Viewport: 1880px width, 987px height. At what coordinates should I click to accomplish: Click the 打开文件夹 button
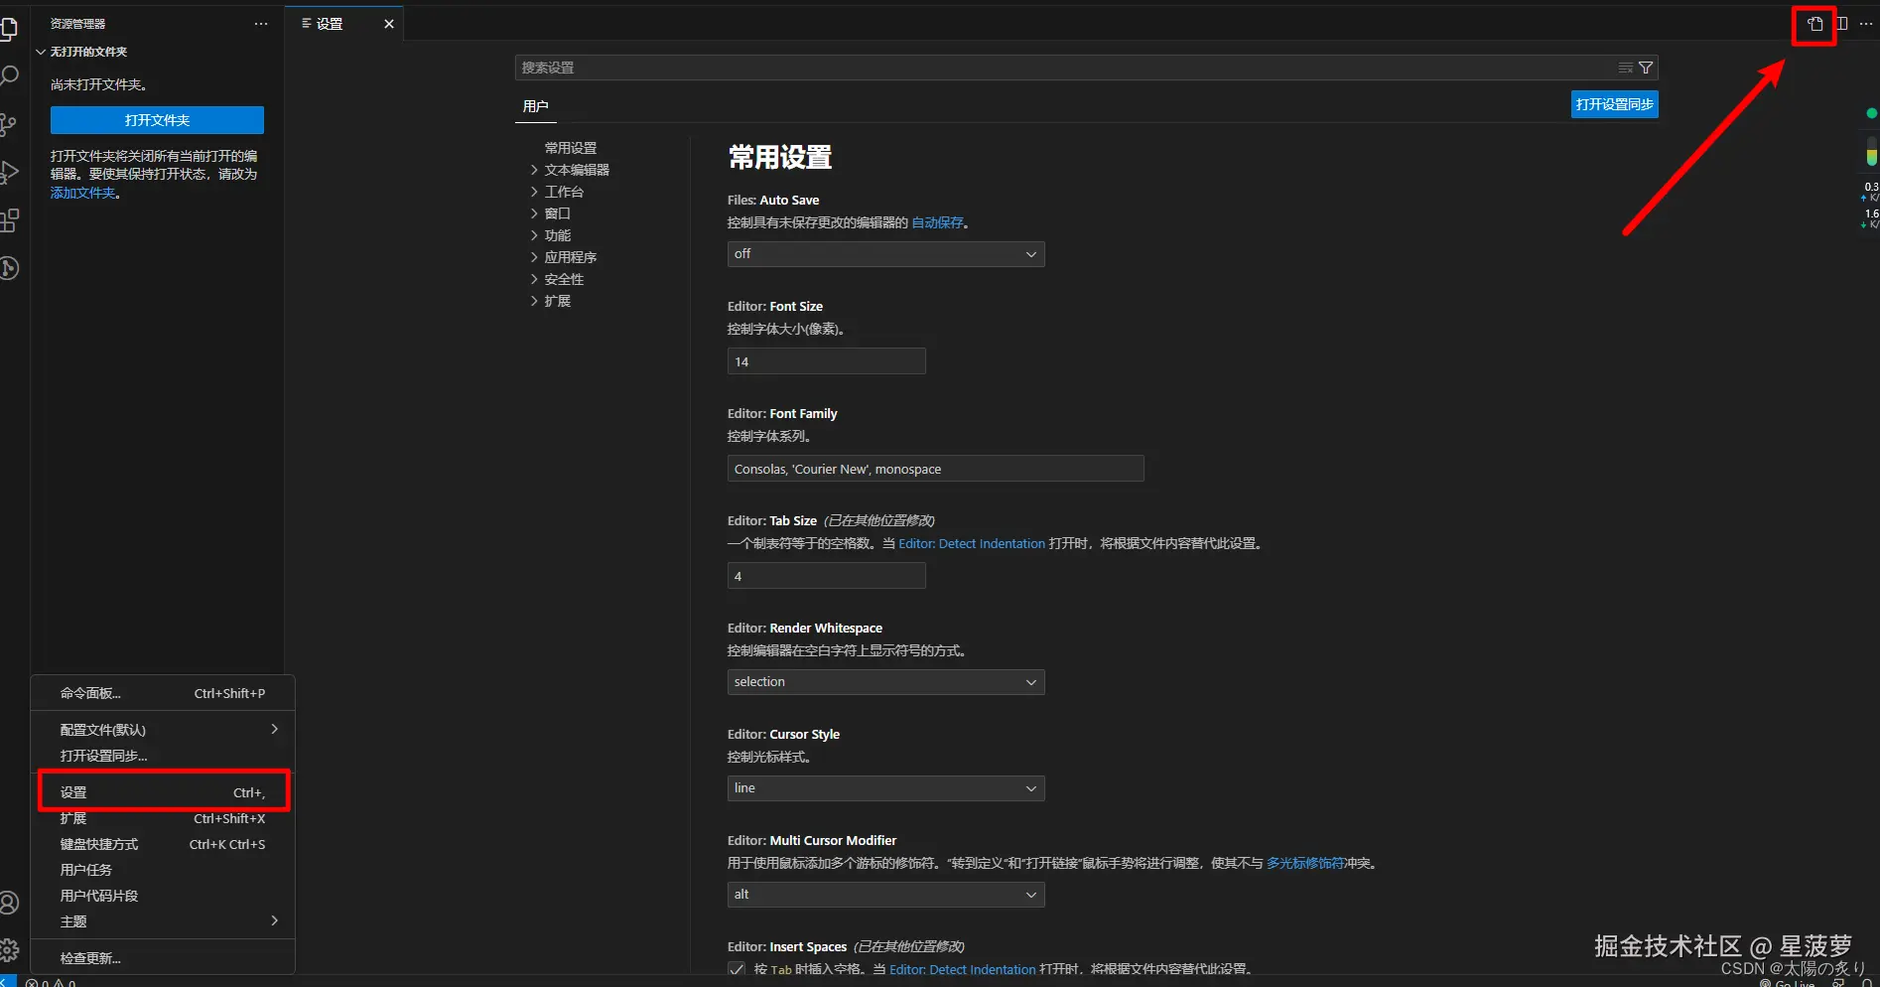157,120
